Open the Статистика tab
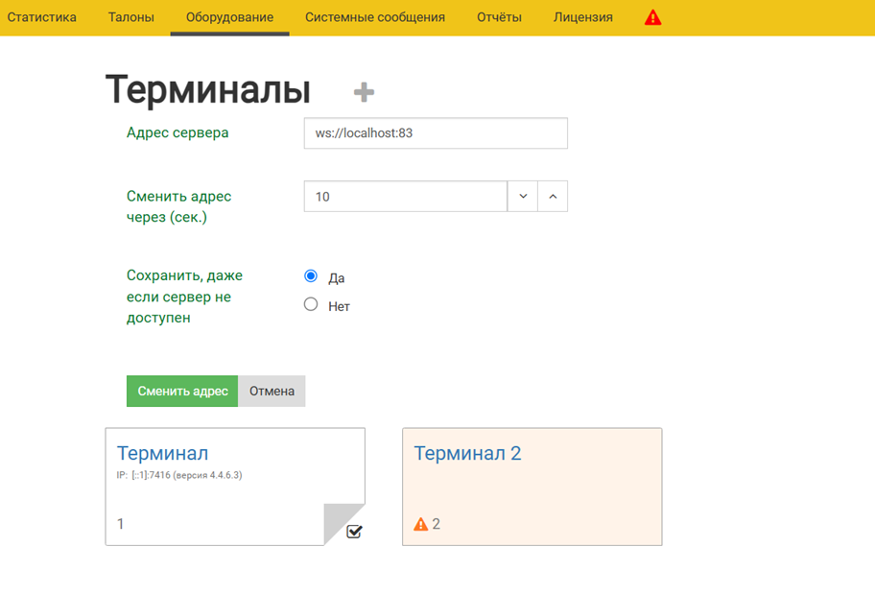 (42, 17)
